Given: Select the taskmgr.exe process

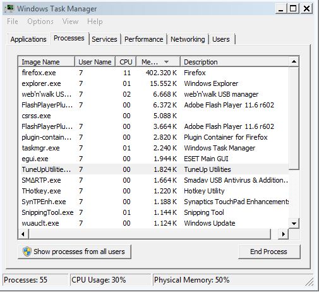Looking at the screenshot, I should (x=153, y=148).
